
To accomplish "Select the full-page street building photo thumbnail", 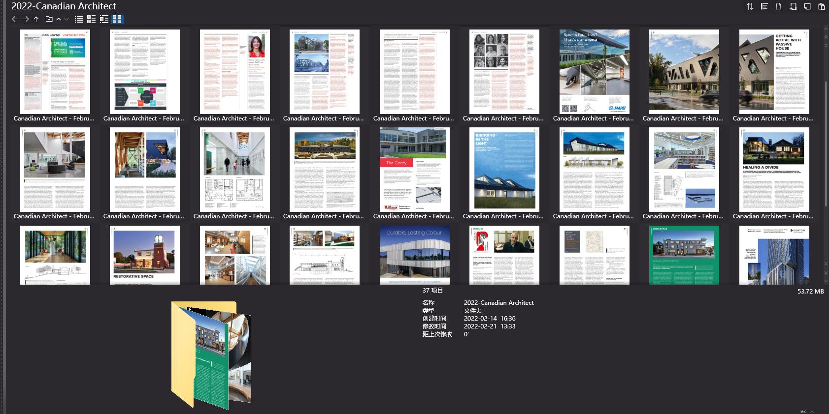I will [x=684, y=72].
